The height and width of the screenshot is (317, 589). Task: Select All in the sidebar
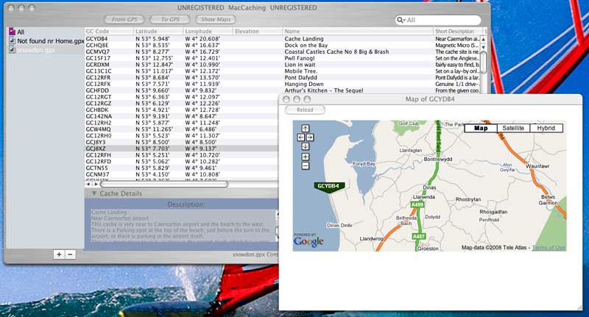21,32
